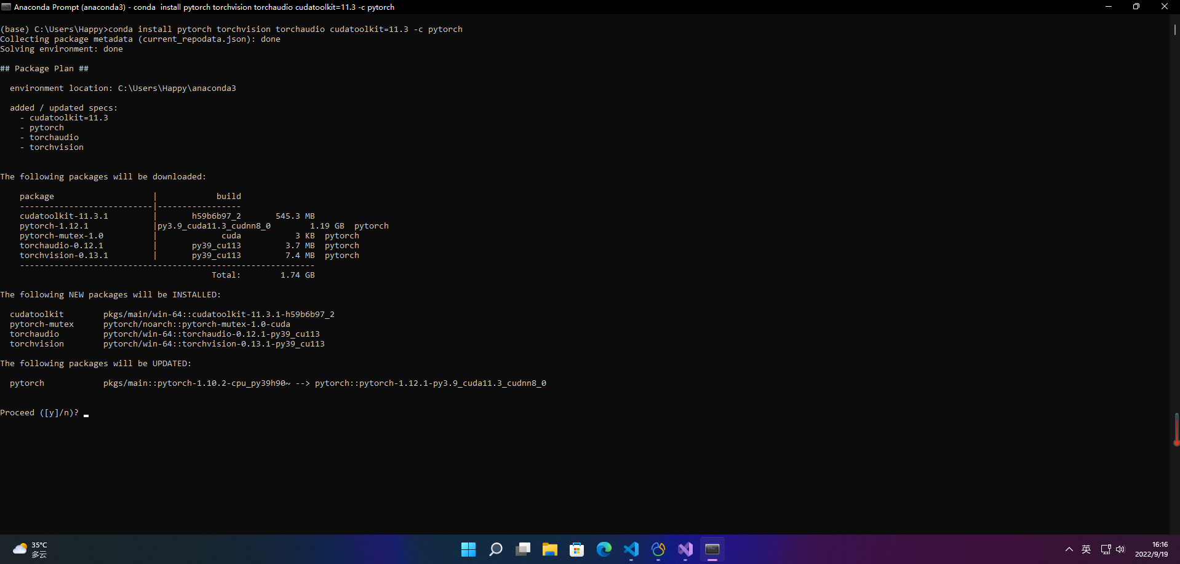This screenshot has width=1180, height=564.
Task: Click the "cudatoolkit-11.3.1" download table row
Action: point(167,216)
